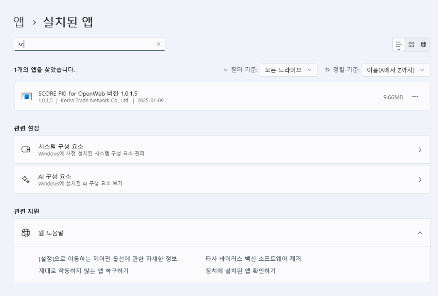The image size is (438, 296).
Task: Open AI 구성 요소 settings chevron
Action: tap(420, 180)
